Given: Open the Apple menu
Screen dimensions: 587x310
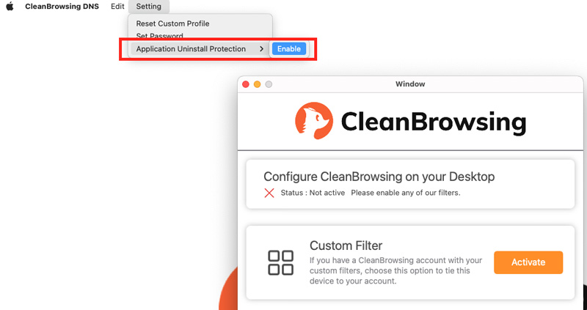Looking at the screenshot, I should (10, 7).
